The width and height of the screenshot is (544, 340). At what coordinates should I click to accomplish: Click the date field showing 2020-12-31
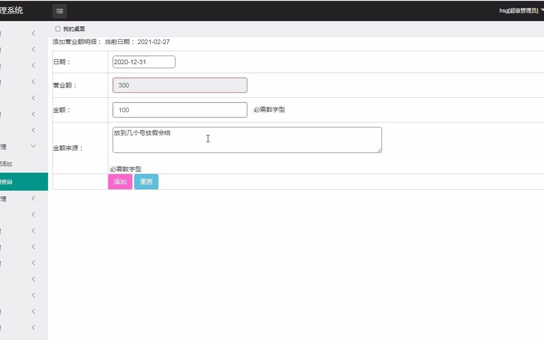(x=144, y=61)
